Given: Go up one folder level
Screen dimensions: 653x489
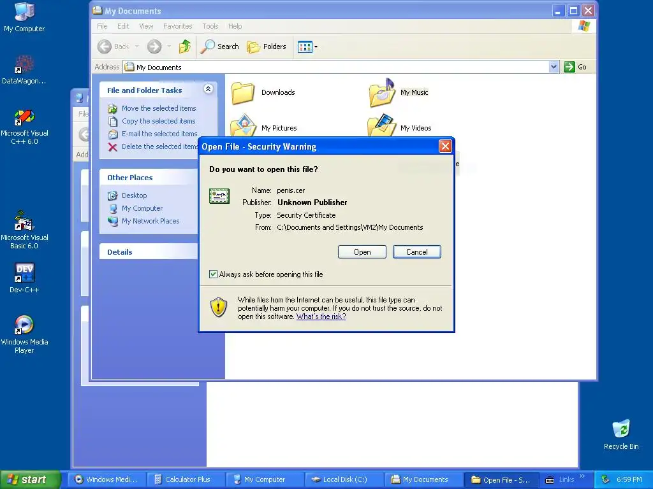Looking at the screenshot, I should click(x=185, y=46).
